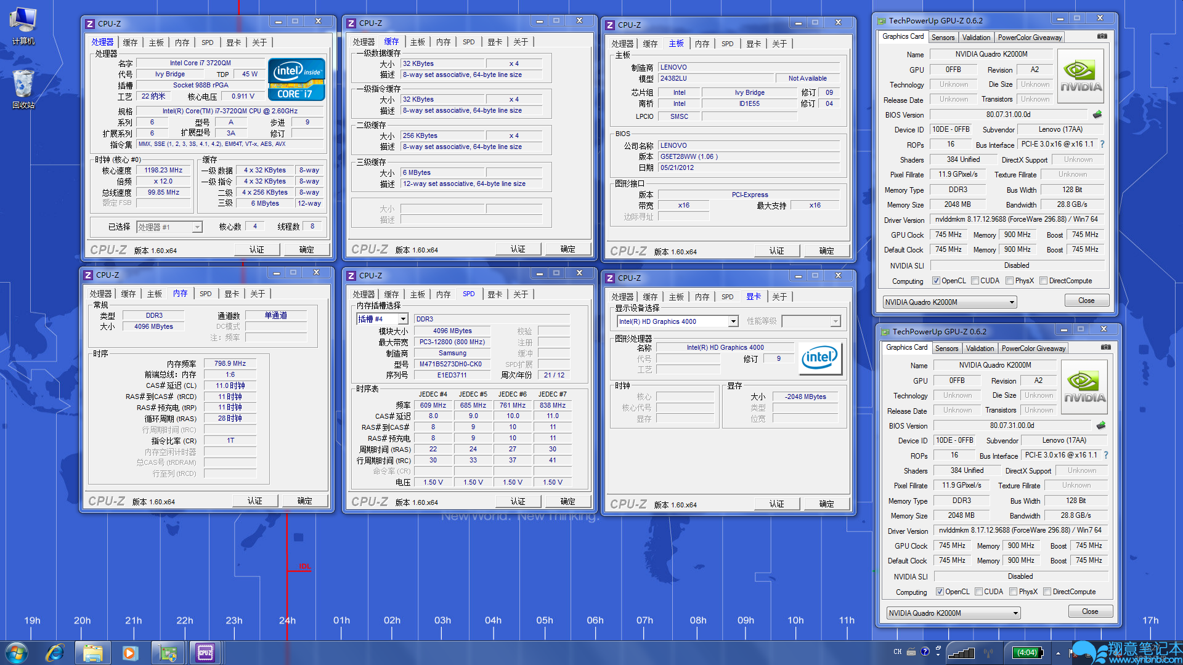The width and height of the screenshot is (1183, 665).
Task: Toggle CUDA checkbox in lower GPU-Z
Action: click(x=978, y=592)
